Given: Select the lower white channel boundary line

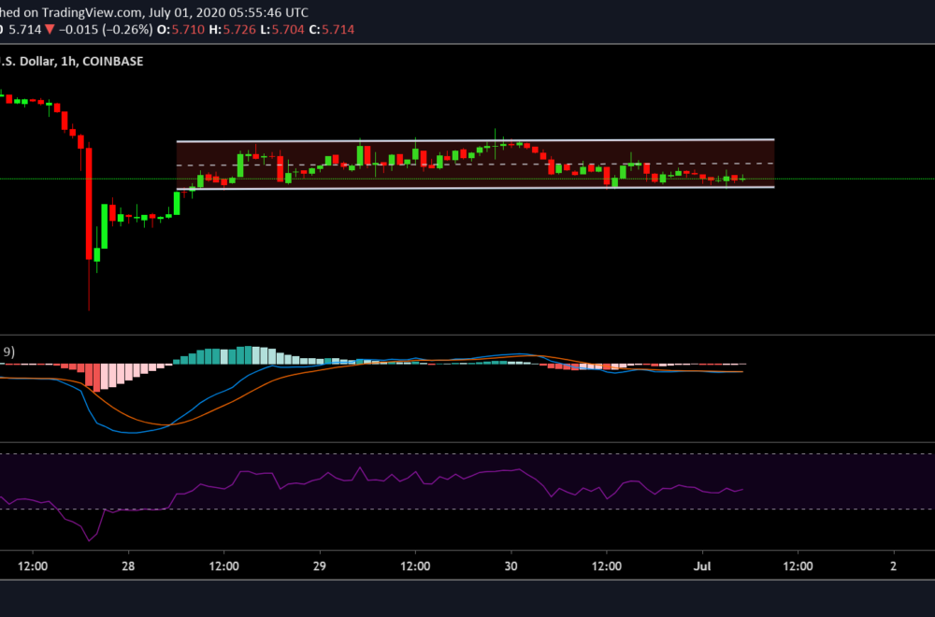Looking at the screenshot, I should (x=475, y=189).
